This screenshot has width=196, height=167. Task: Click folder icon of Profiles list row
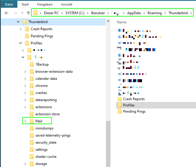pyautogui.click(x=120, y=105)
